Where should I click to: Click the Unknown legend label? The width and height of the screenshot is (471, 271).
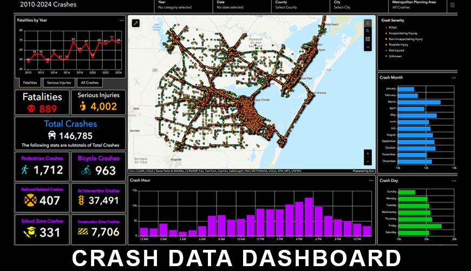click(395, 56)
